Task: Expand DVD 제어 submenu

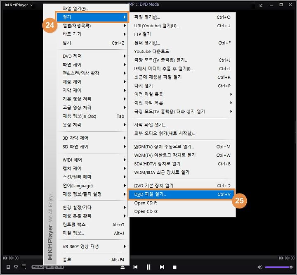Action: [x=92, y=56]
